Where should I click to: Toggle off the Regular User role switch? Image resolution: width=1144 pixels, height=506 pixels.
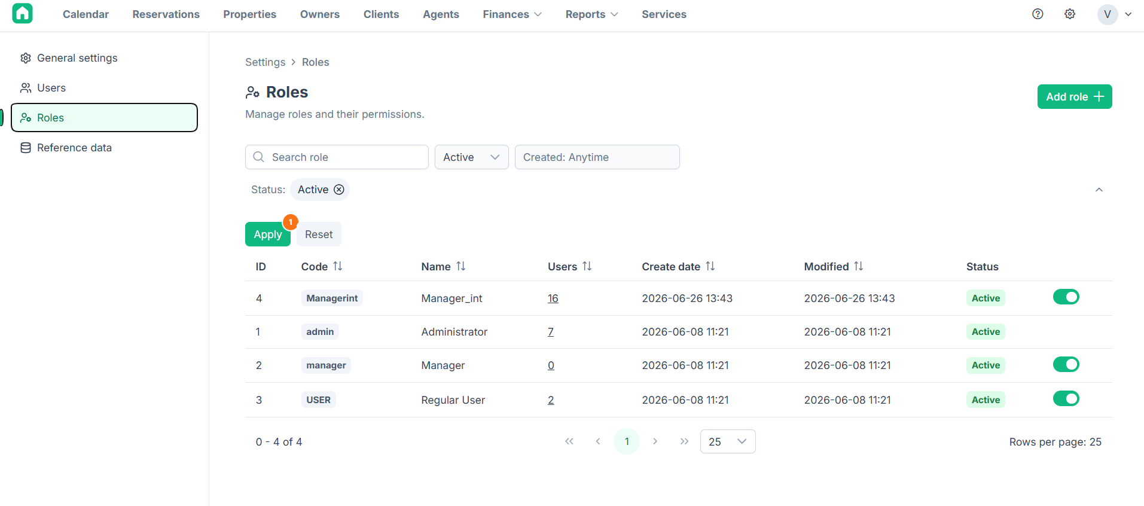pos(1066,398)
